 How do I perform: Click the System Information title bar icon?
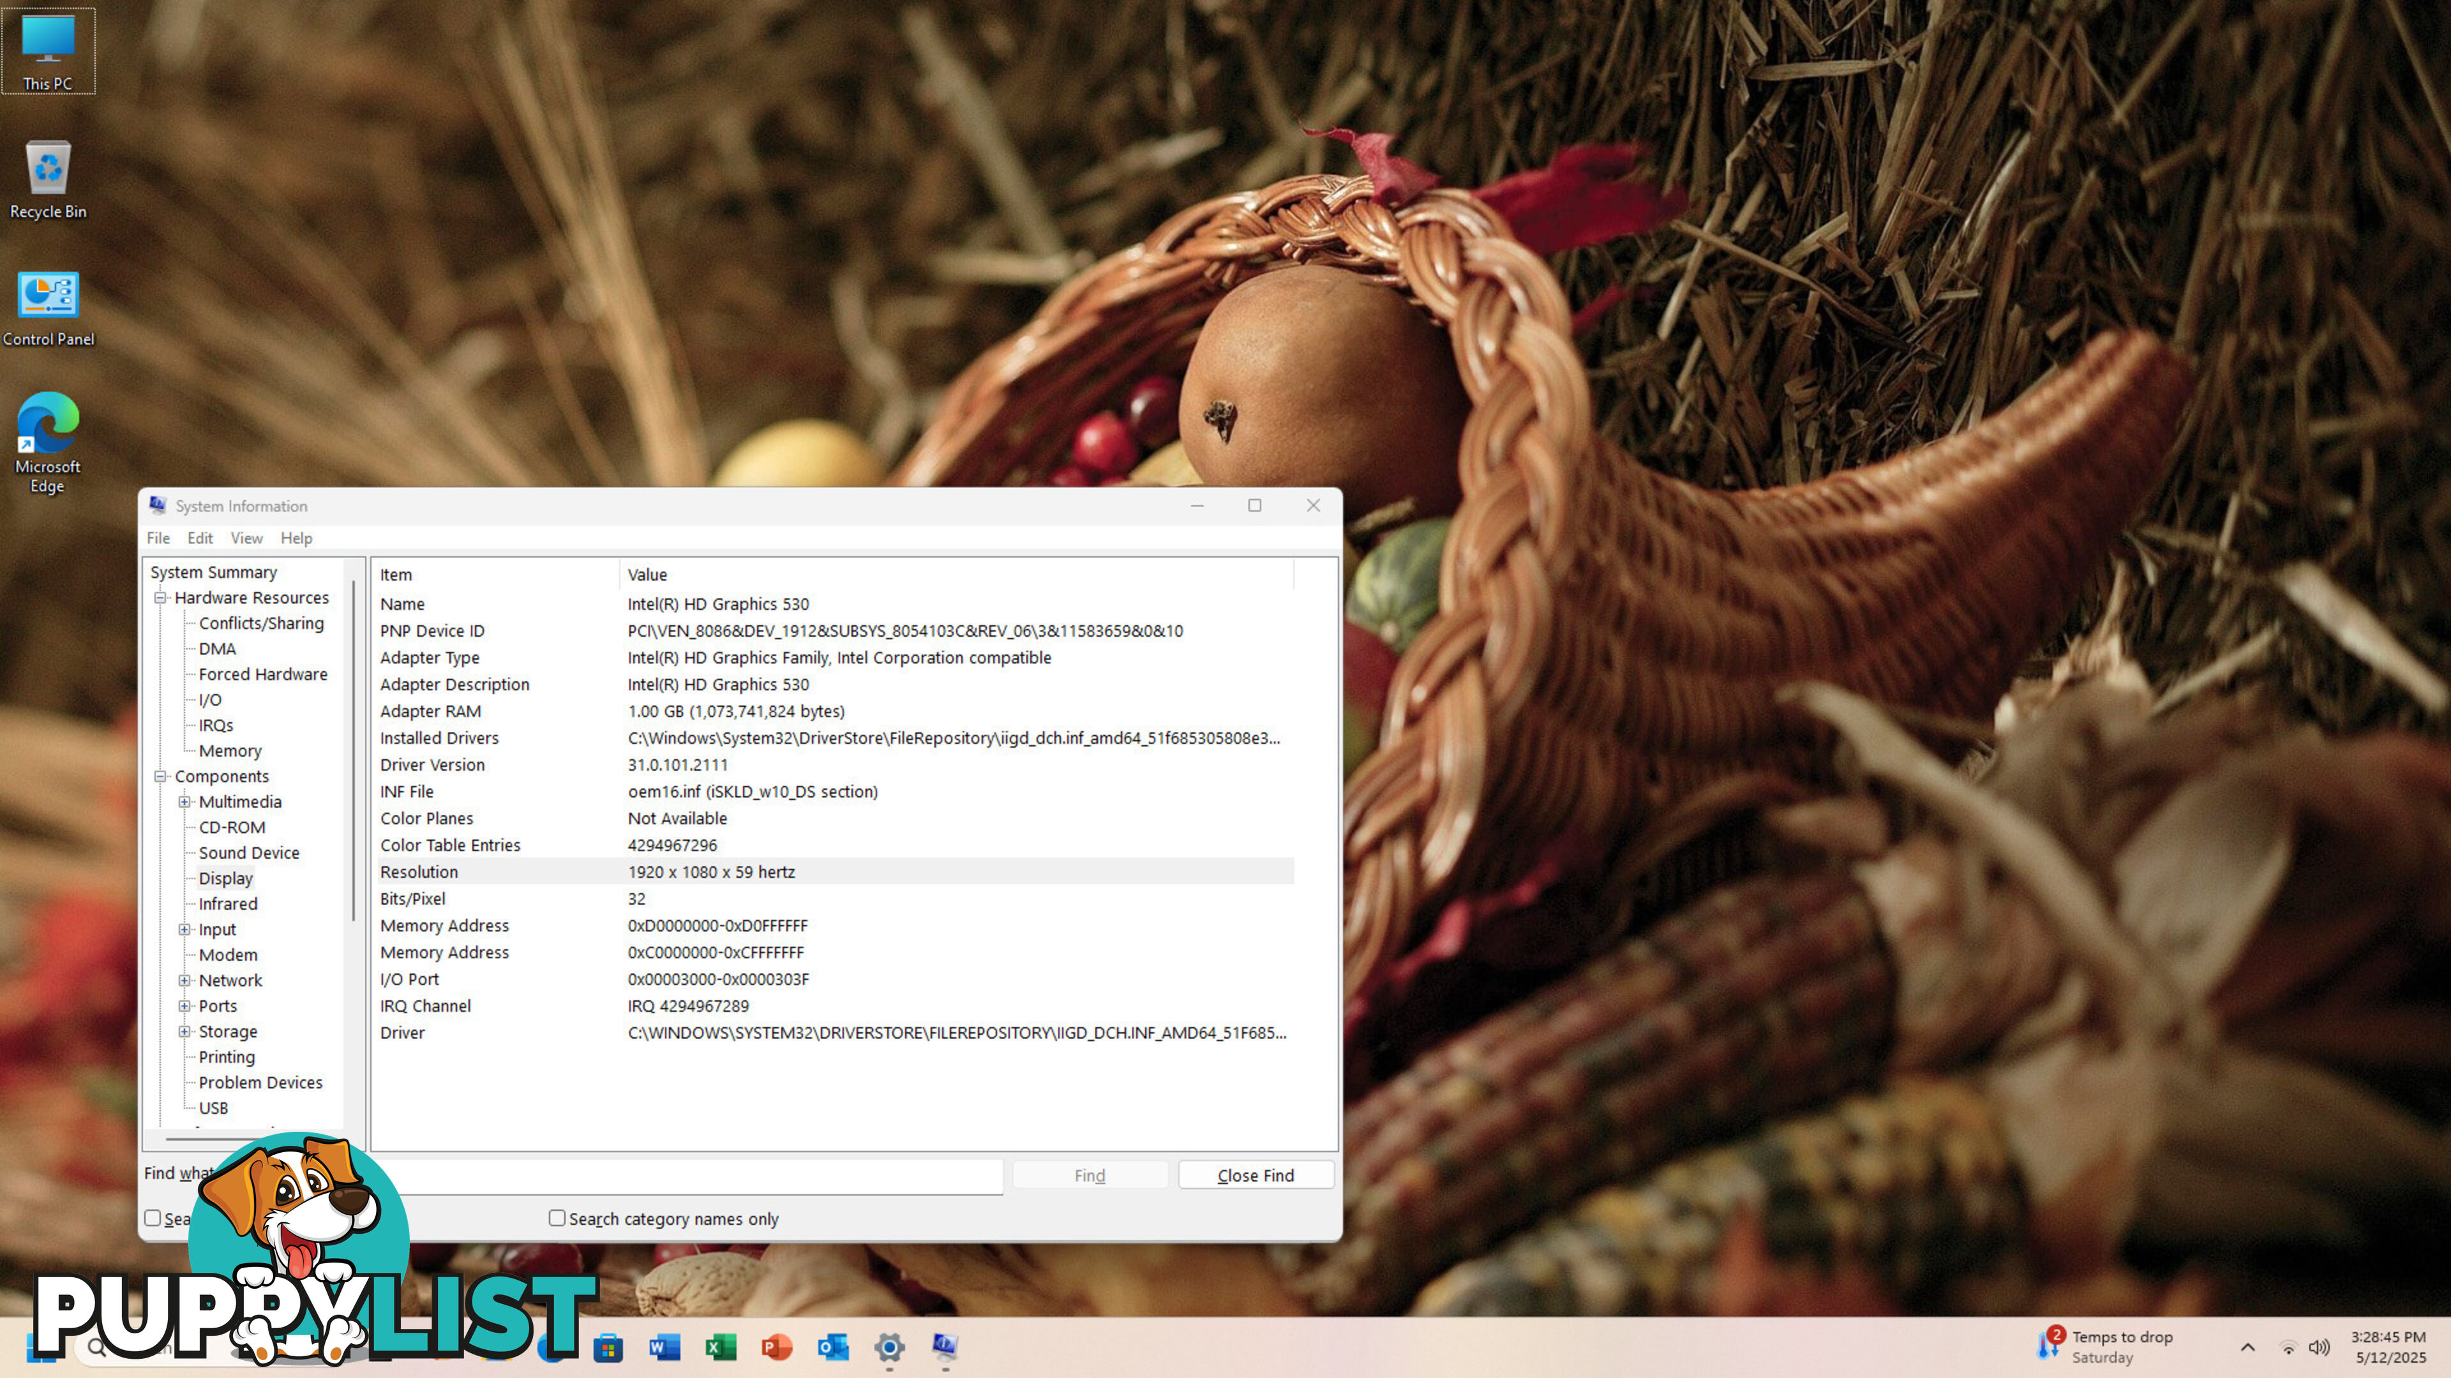tap(158, 506)
